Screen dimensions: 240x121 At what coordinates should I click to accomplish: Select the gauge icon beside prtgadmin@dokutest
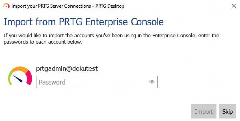point(20,76)
